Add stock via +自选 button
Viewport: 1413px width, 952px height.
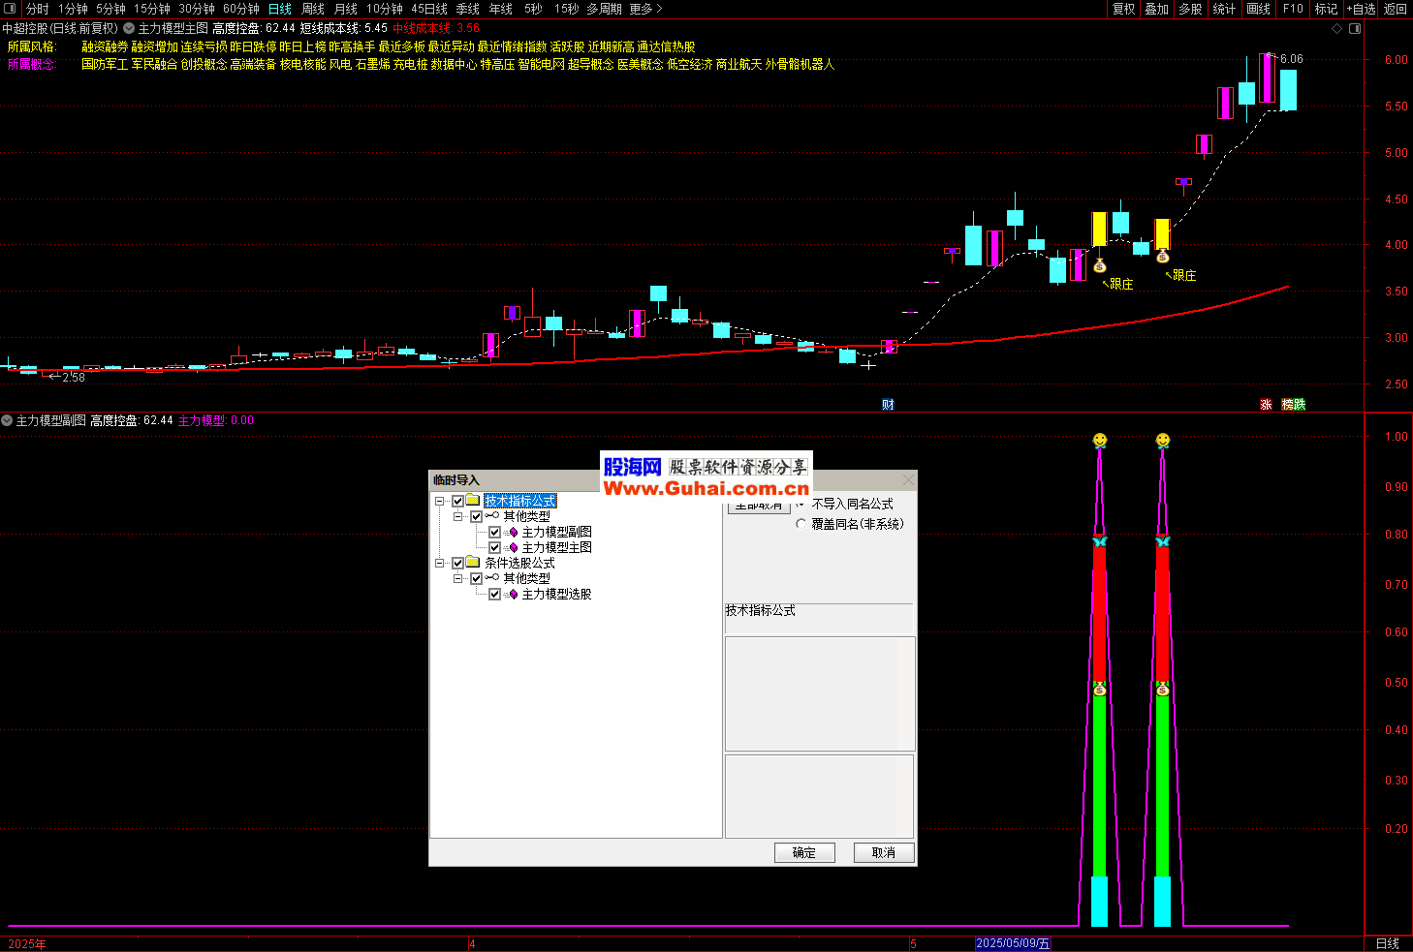[x=1361, y=9]
